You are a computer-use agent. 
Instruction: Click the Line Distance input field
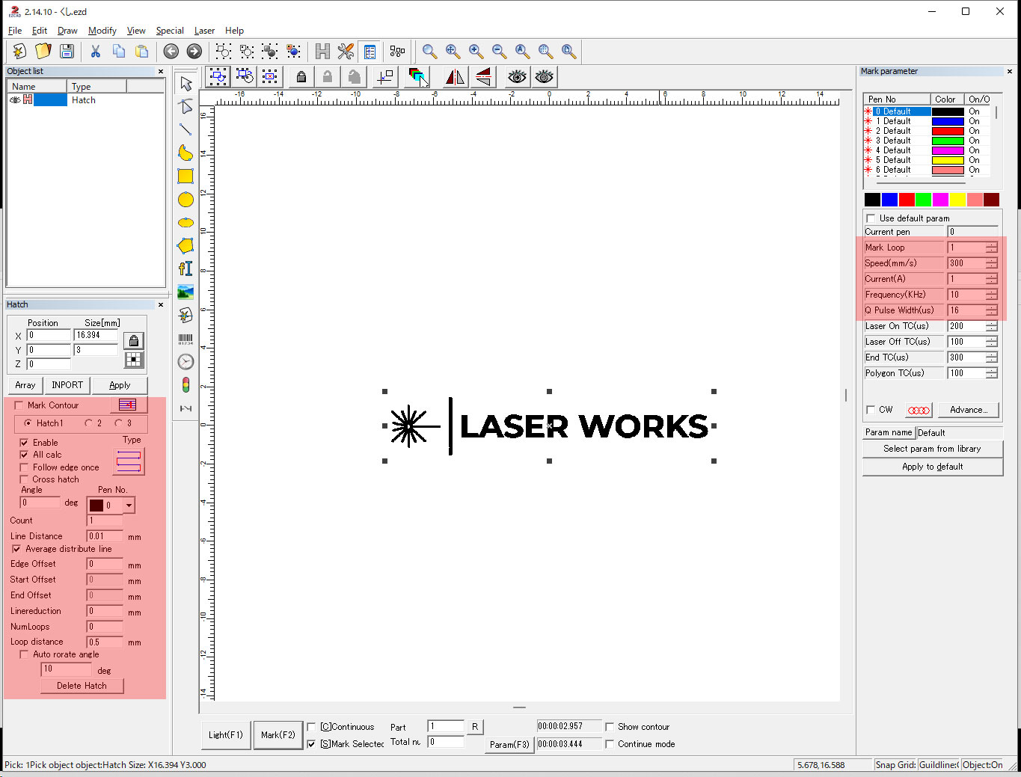tap(105, 536)
